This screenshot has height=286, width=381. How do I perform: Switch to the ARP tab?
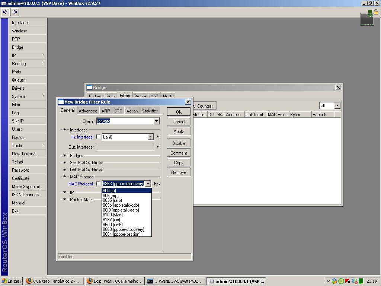(x=106, y=111)
